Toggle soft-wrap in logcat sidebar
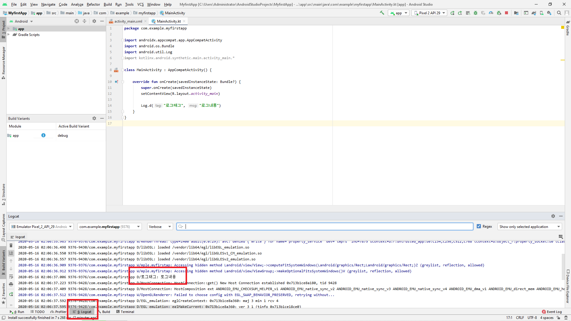571x321 pixels. click(11, 276)
